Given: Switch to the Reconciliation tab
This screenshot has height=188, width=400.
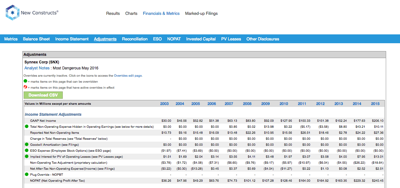Looking at the screenshot, I should [135, 39].
